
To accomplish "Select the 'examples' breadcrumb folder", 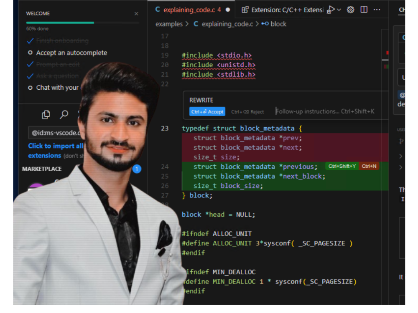I will (169, 24).
